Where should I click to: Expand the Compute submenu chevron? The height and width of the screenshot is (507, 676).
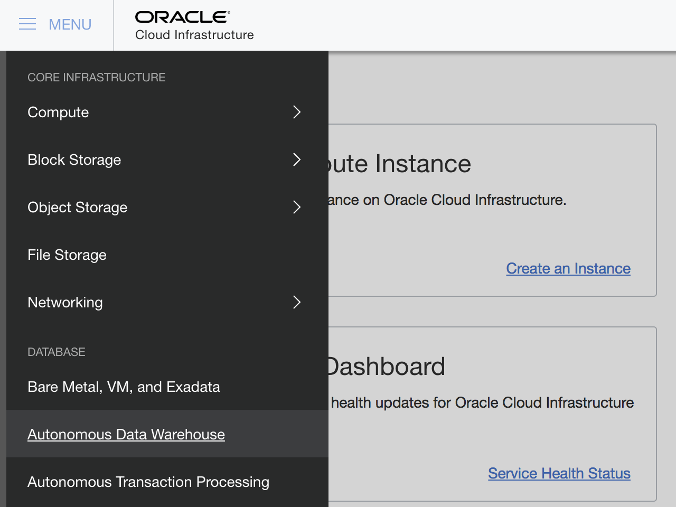tap(297, 112)
